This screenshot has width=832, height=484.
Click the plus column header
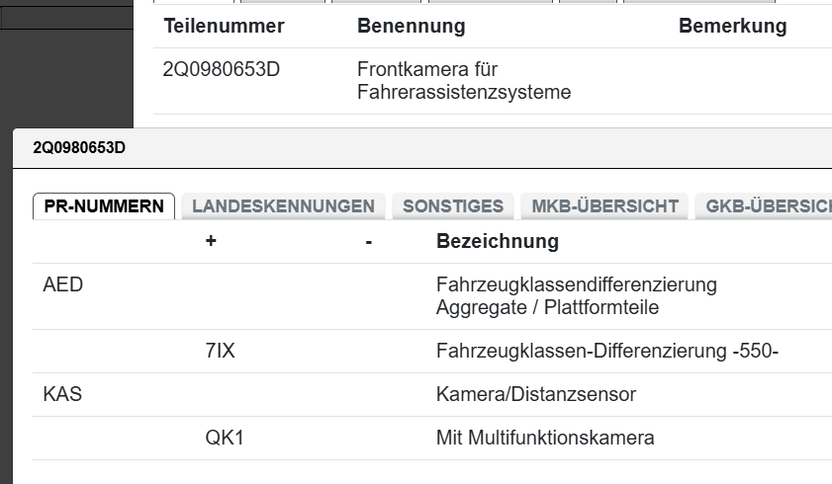tap(210, 242)
